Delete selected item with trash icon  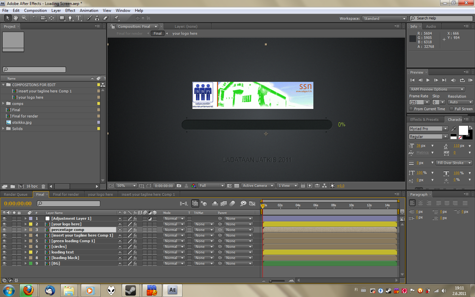[x=43, y=186]
